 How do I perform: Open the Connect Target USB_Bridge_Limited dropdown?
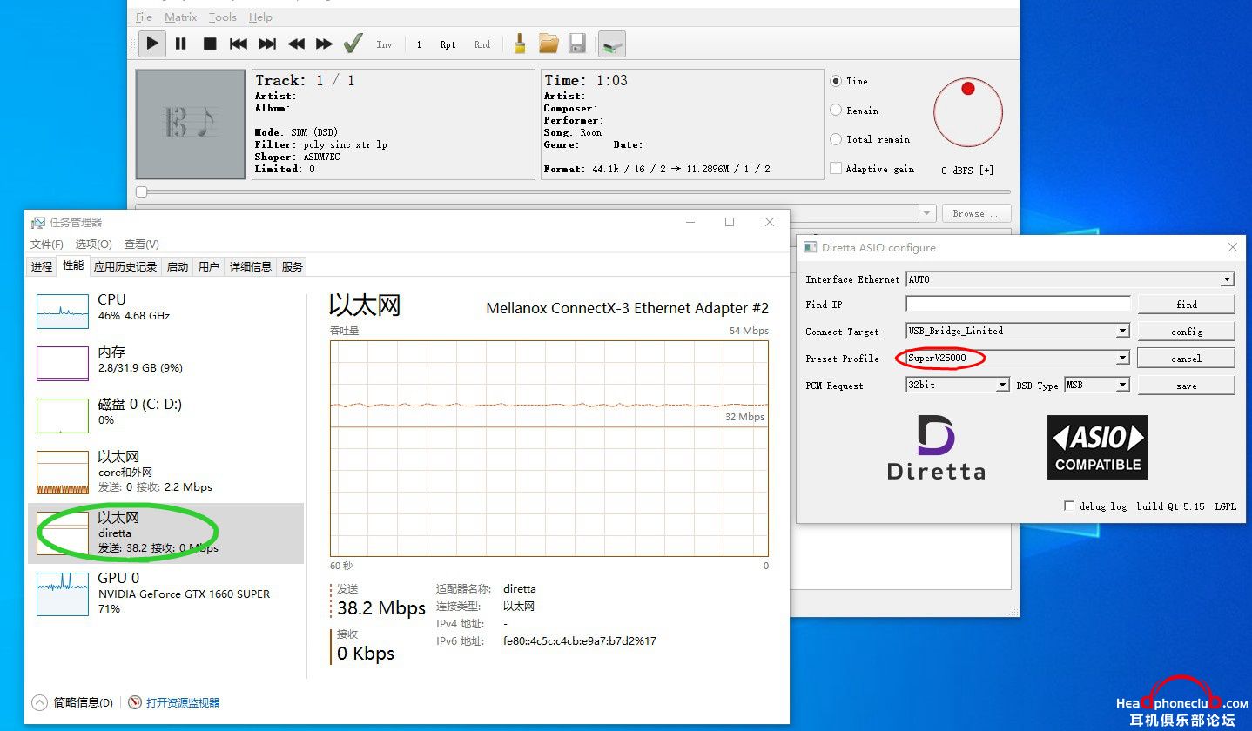point(1018,331)
